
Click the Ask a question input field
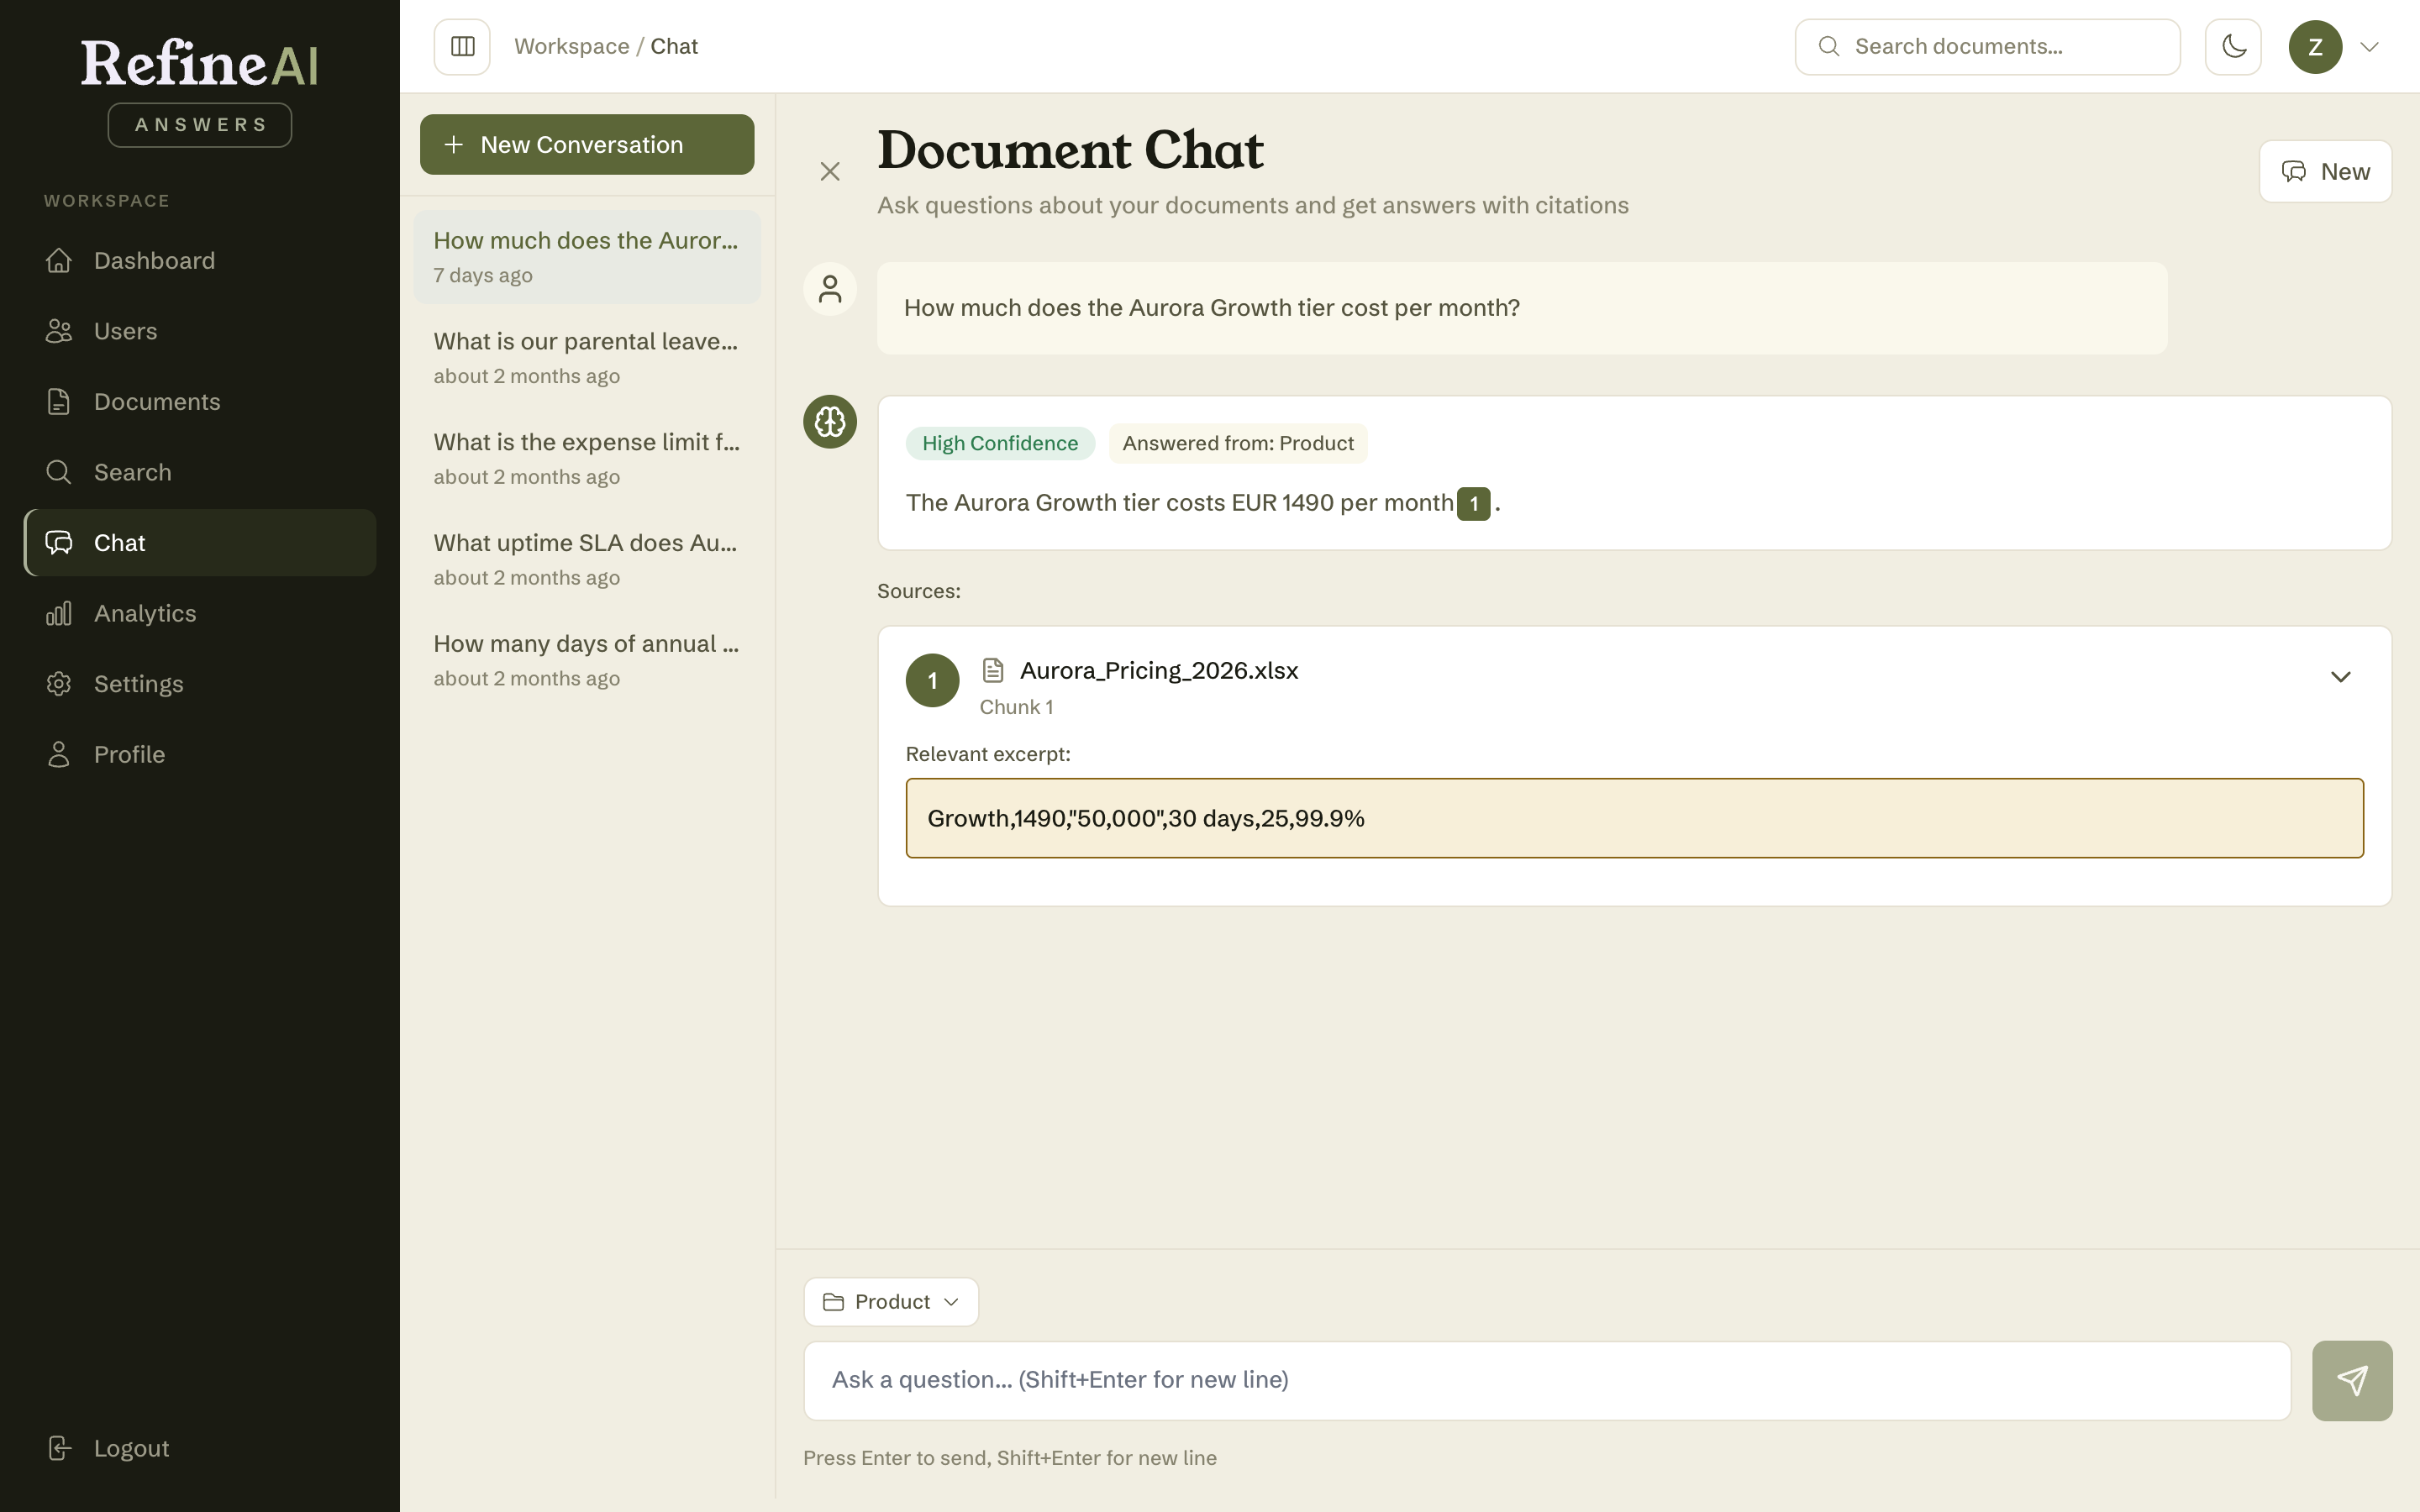click(x=1547, y=1380)
